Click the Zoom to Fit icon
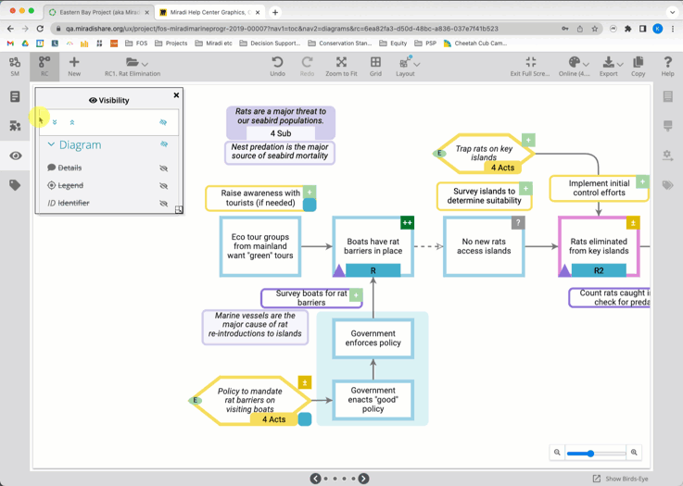Viewport: 683px width, 486px height. click(341, 63)
